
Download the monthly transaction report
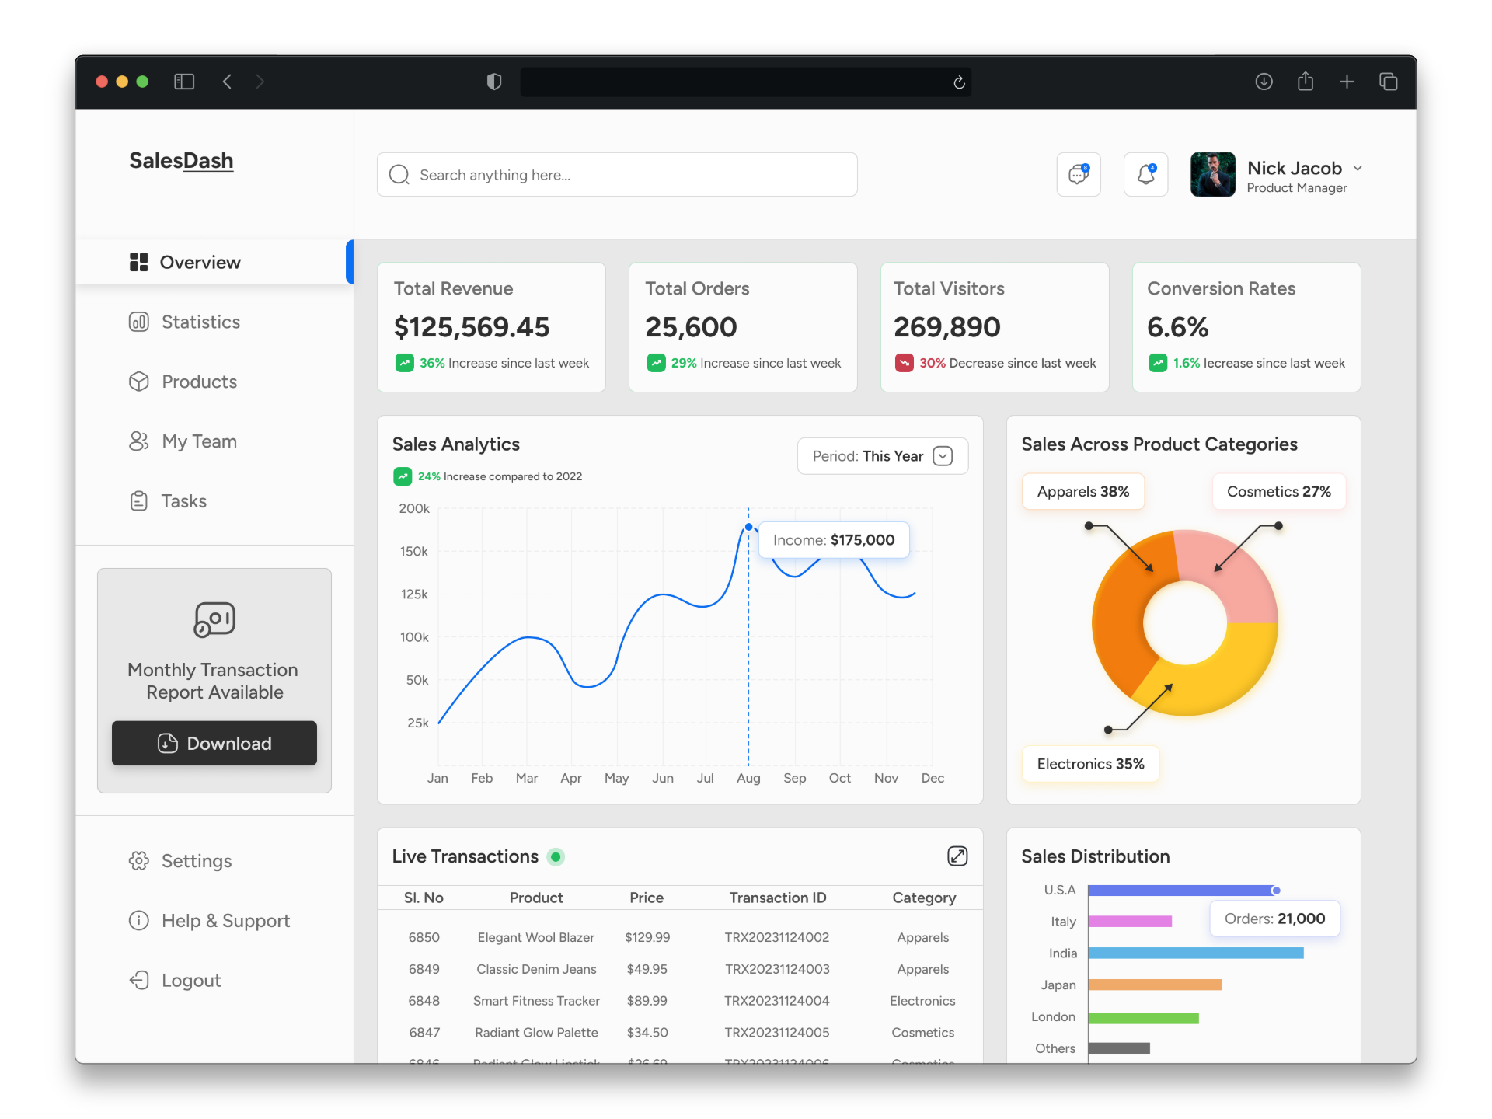(x=214, y=743)
